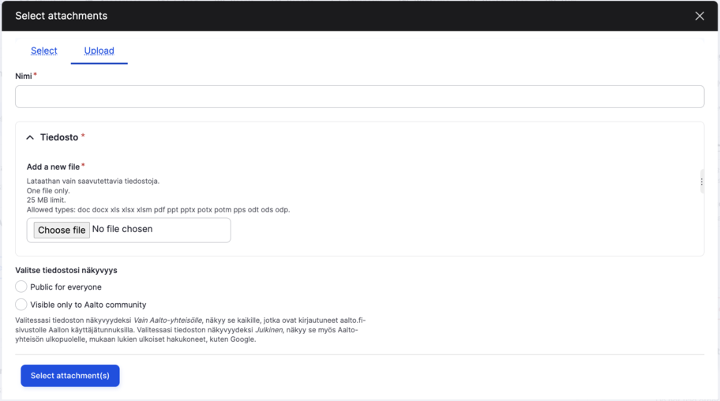Open the Upload tab
The width and height of the screenshot is (720, 401).
(x=99, y=51)
